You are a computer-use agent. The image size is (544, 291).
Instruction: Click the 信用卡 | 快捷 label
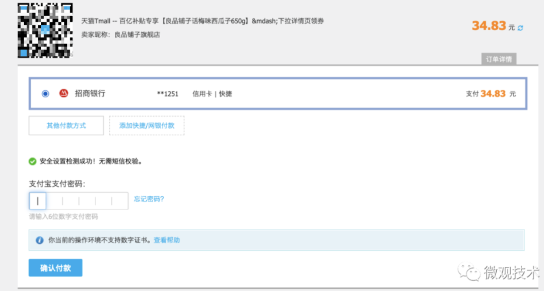tap(213, 94)
